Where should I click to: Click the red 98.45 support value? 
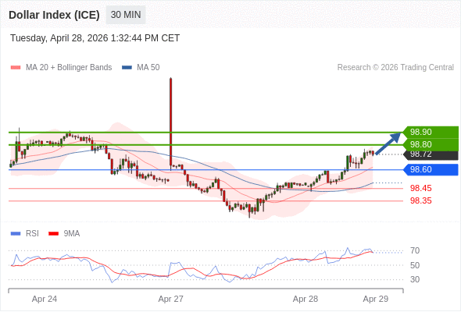(421, 188)
